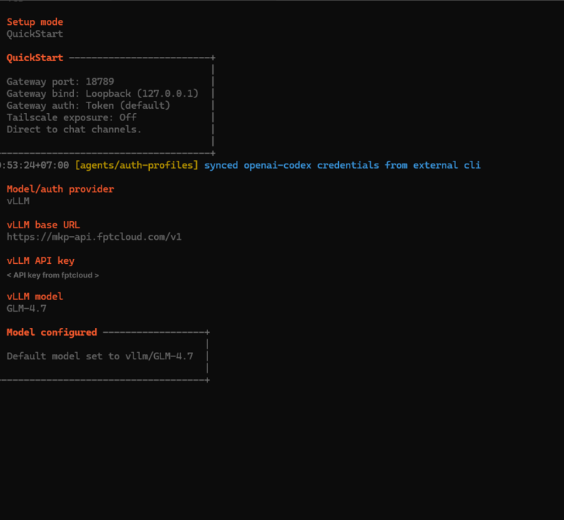The width and height of the screenshot is (564, 520).
Task: Click the "vLLM base URL" heading
Action: point(43,225)
